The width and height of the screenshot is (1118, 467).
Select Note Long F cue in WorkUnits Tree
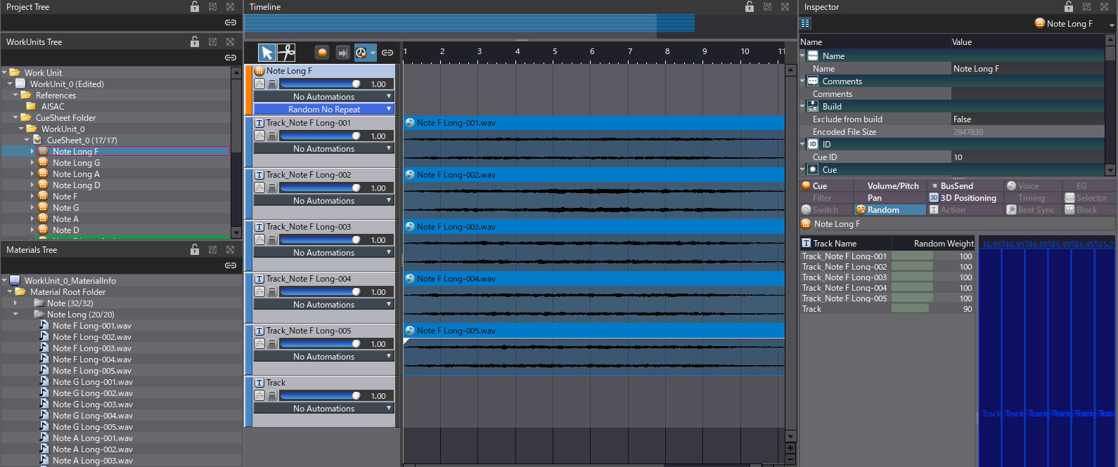pyautogui.click(x=75, y=151)
